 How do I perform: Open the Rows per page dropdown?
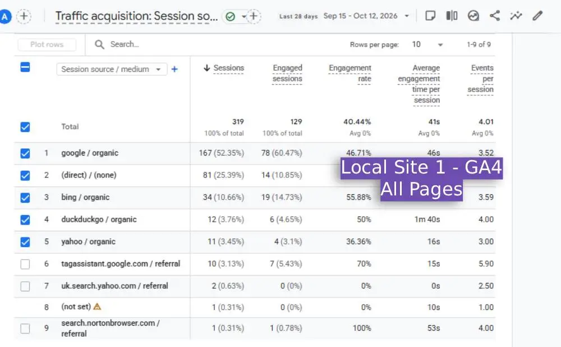pyautogui.click(x=427, y=44)
